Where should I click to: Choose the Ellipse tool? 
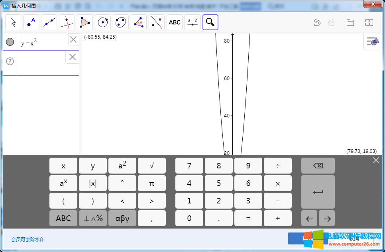pos(121,23)
